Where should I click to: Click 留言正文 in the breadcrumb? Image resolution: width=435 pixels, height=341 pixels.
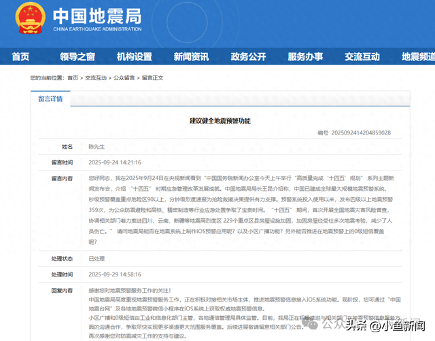[x=153, y=78]
